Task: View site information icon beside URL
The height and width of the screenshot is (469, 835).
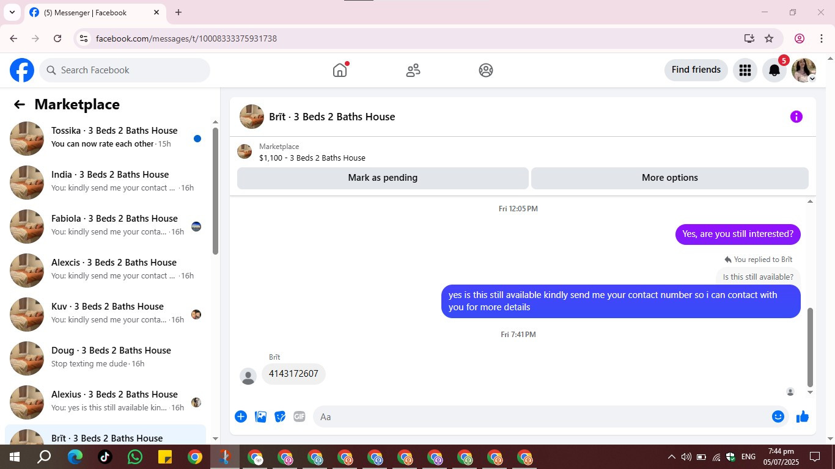Action: (x=84, y=38)
